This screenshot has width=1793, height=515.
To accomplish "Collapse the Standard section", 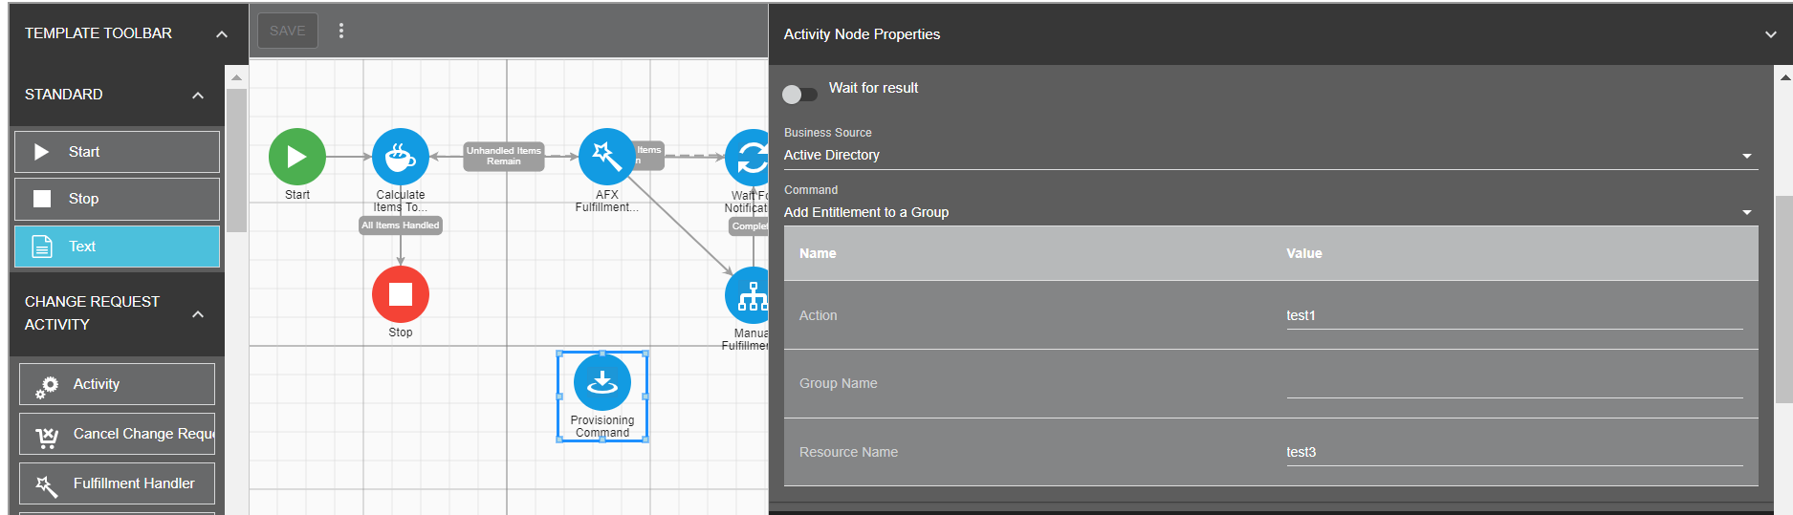I will coord(198,96).
